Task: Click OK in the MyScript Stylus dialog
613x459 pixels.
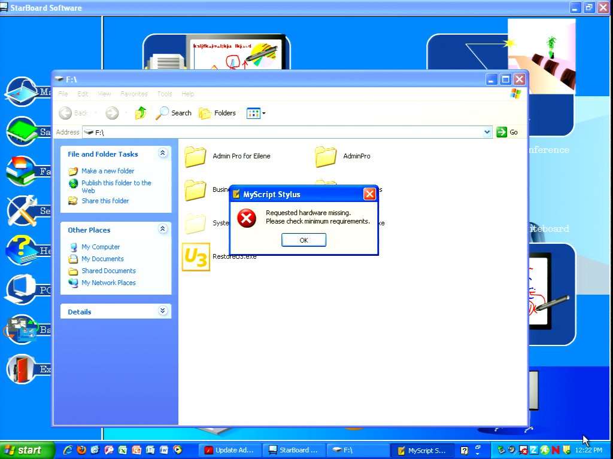Action: 304,240
